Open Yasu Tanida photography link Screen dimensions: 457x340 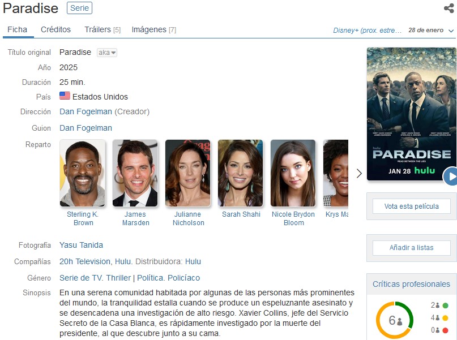click(x=81, y=245)
